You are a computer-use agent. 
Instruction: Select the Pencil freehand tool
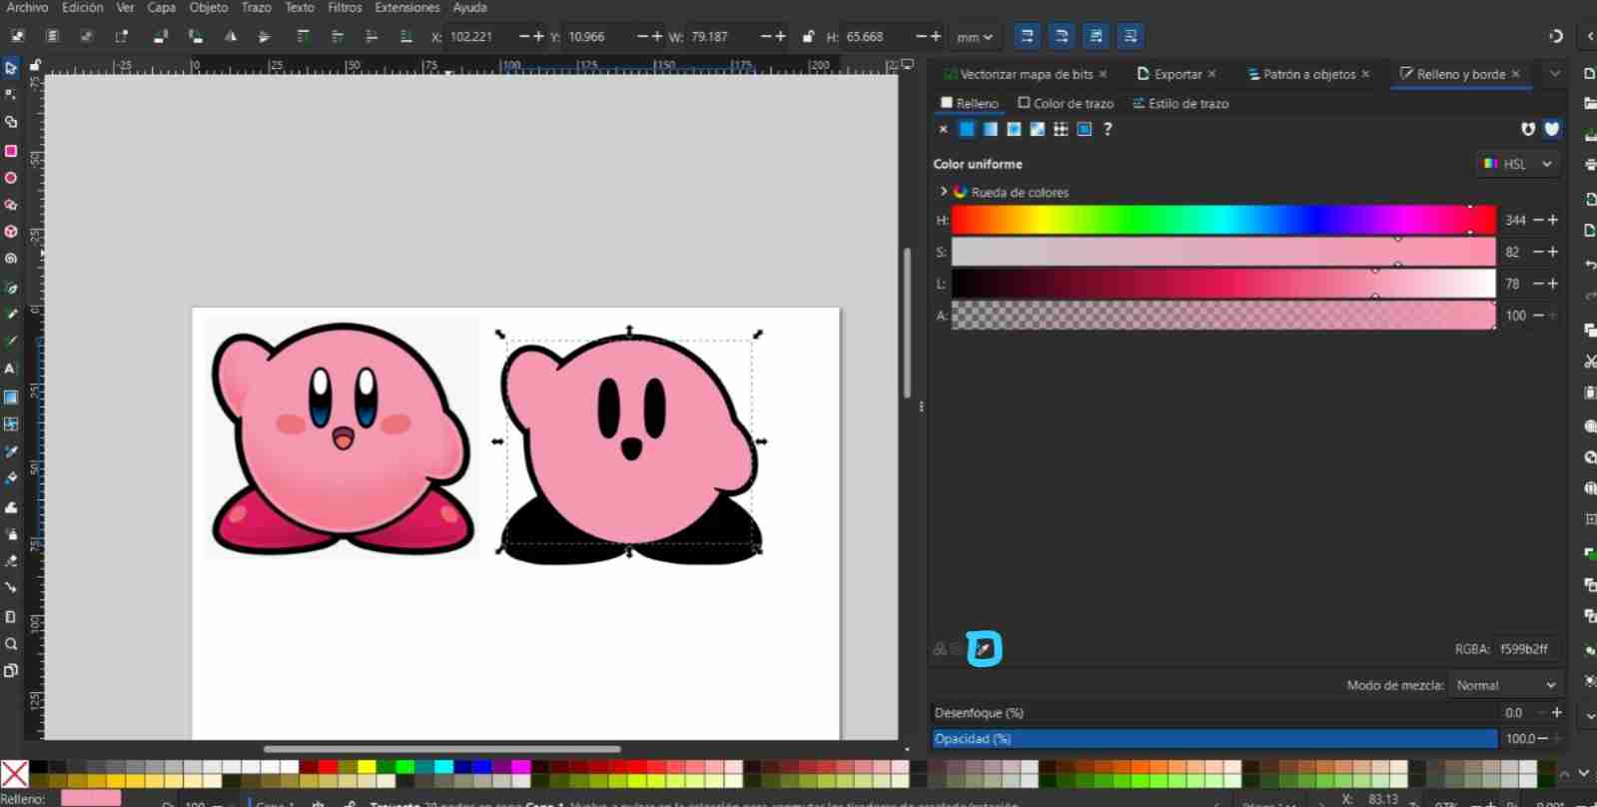click(11, 315)
